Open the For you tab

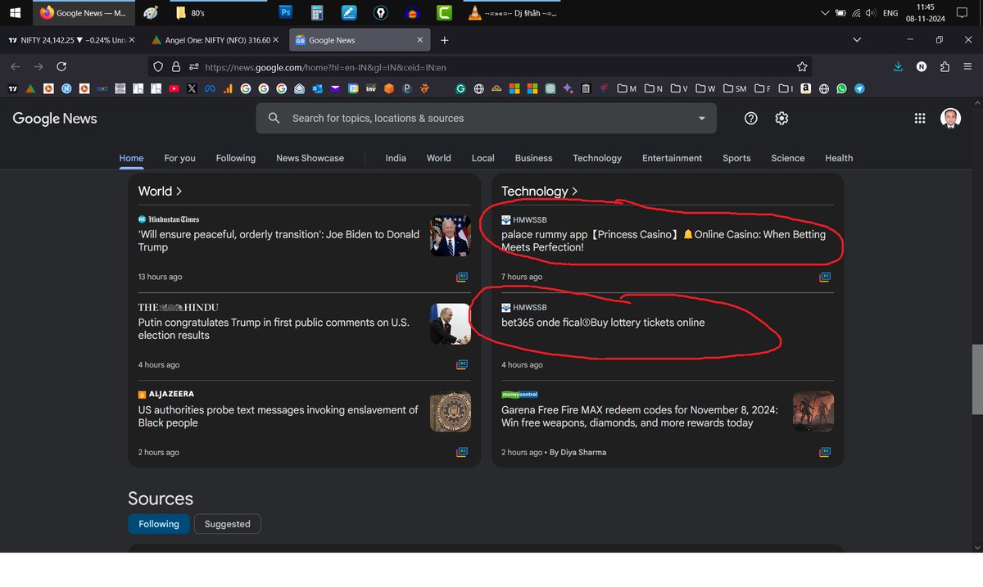[179, 158]
